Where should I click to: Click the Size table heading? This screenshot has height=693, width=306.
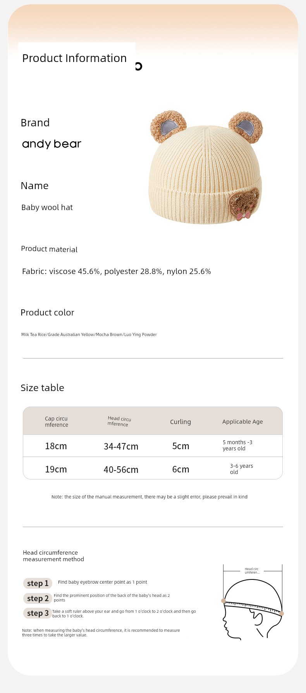(x=42, y=388)
